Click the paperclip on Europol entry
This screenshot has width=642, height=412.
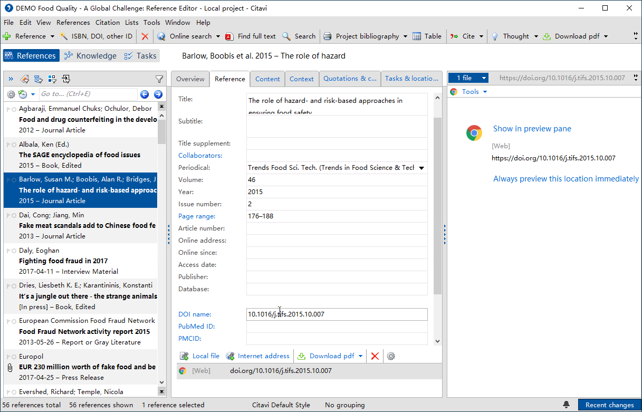tap(9, 367)
